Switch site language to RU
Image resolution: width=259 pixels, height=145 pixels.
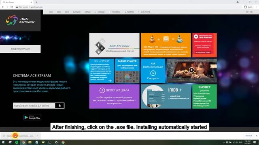(247, 12)
